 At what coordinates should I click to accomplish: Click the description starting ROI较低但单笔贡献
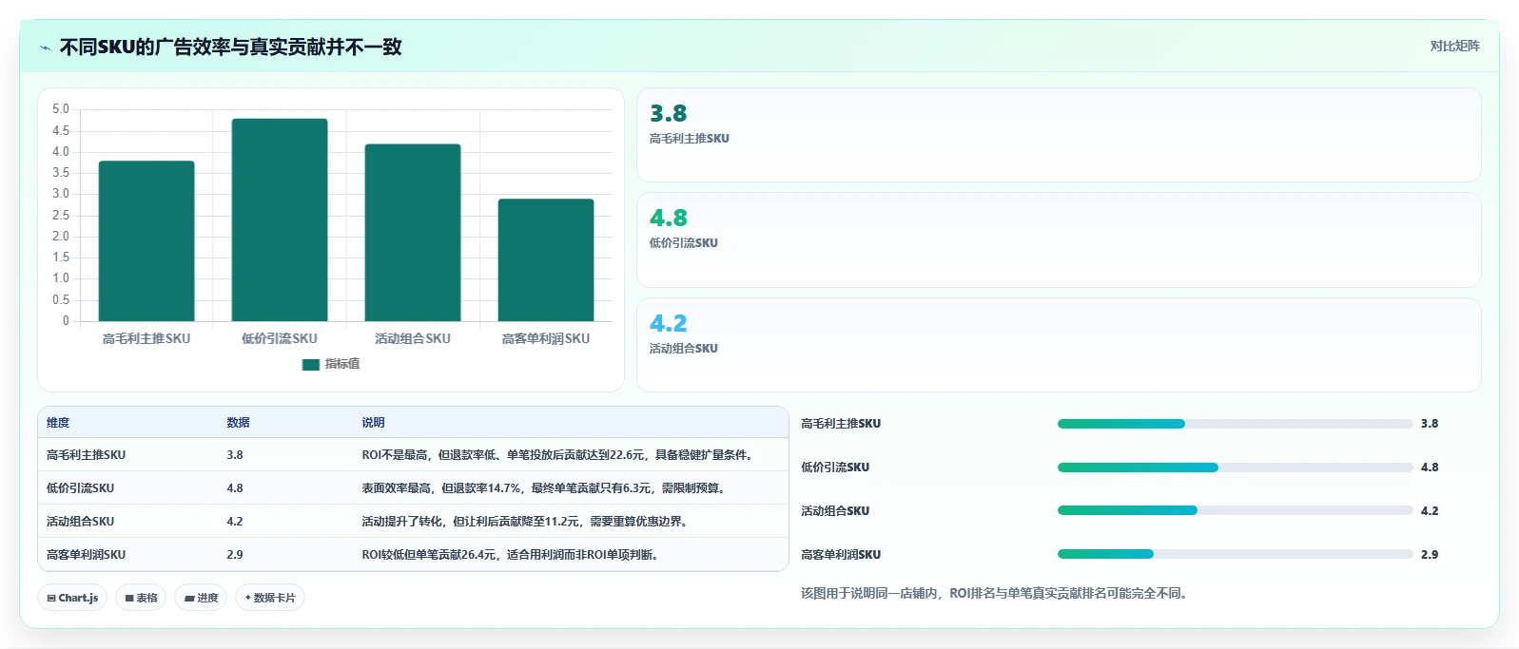tap(512, 555)
